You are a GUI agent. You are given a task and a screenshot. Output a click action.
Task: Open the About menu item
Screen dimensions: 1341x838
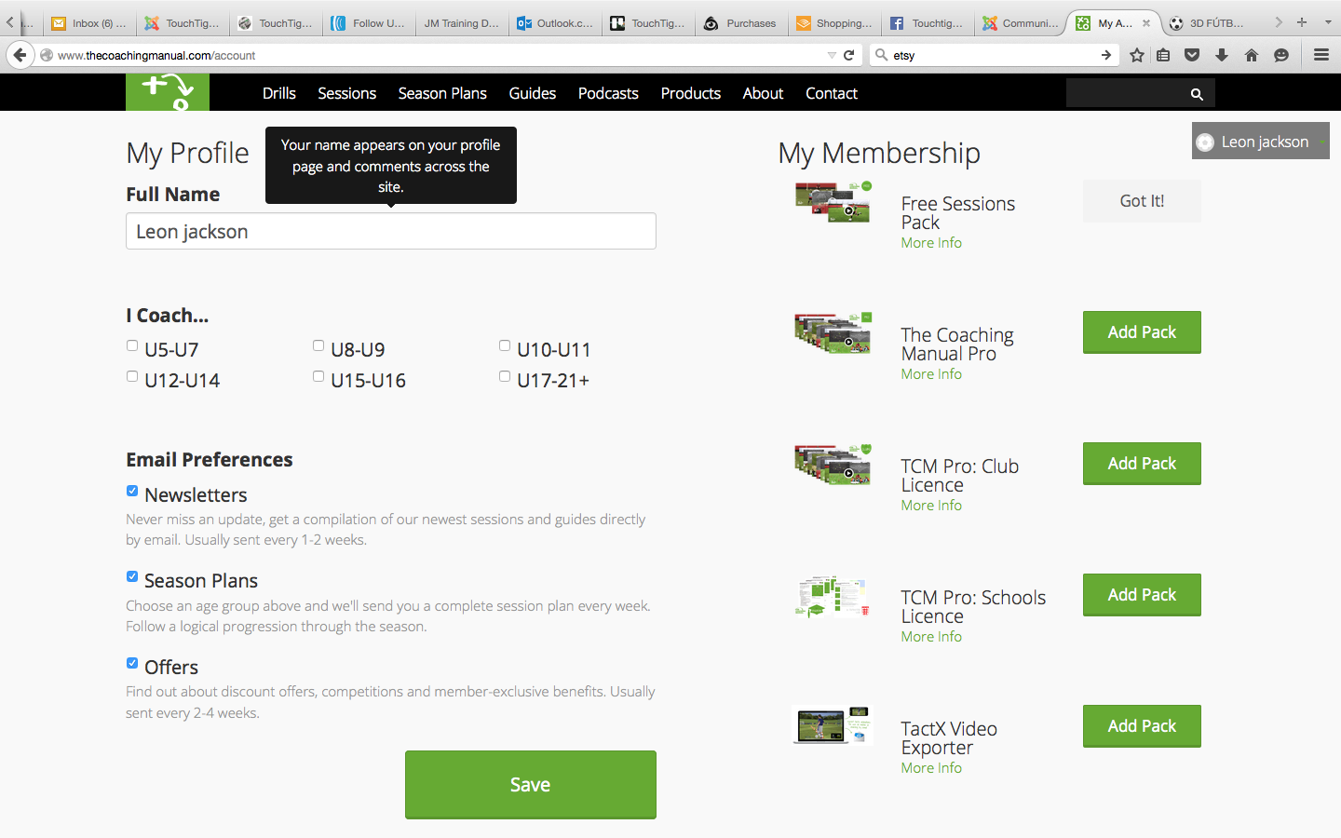[x=763, y=93]
